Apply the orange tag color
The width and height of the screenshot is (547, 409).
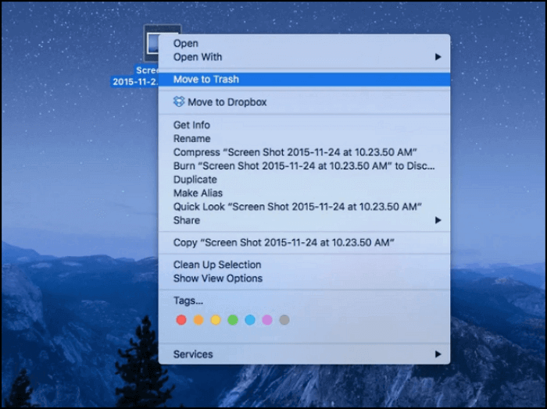pyautogui.click(x=198, y=319)
